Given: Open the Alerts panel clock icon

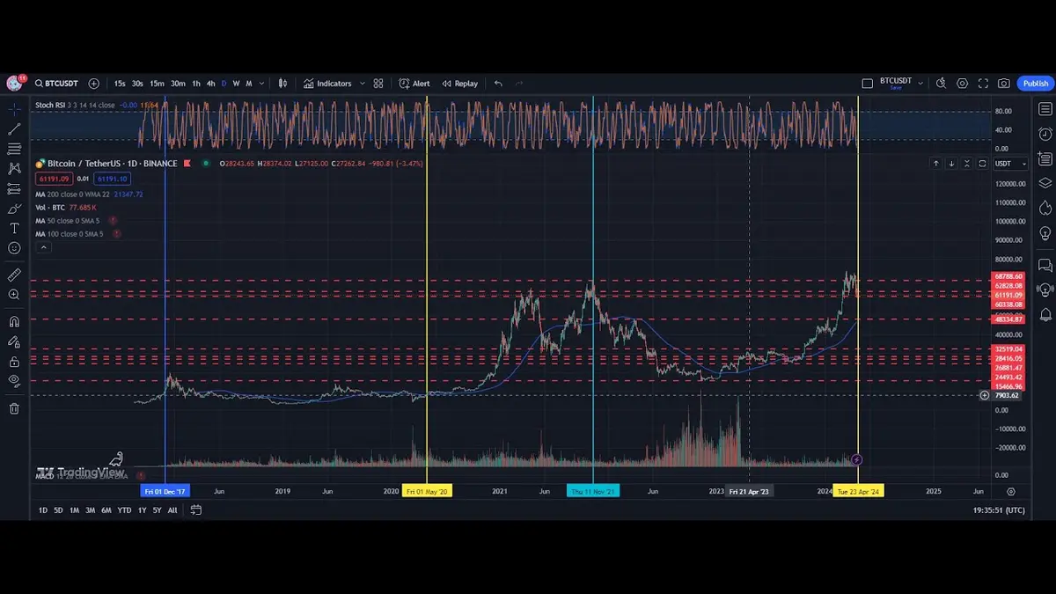Looking at the screenshot, I should pyautogui.click(x=1045, y=132).
